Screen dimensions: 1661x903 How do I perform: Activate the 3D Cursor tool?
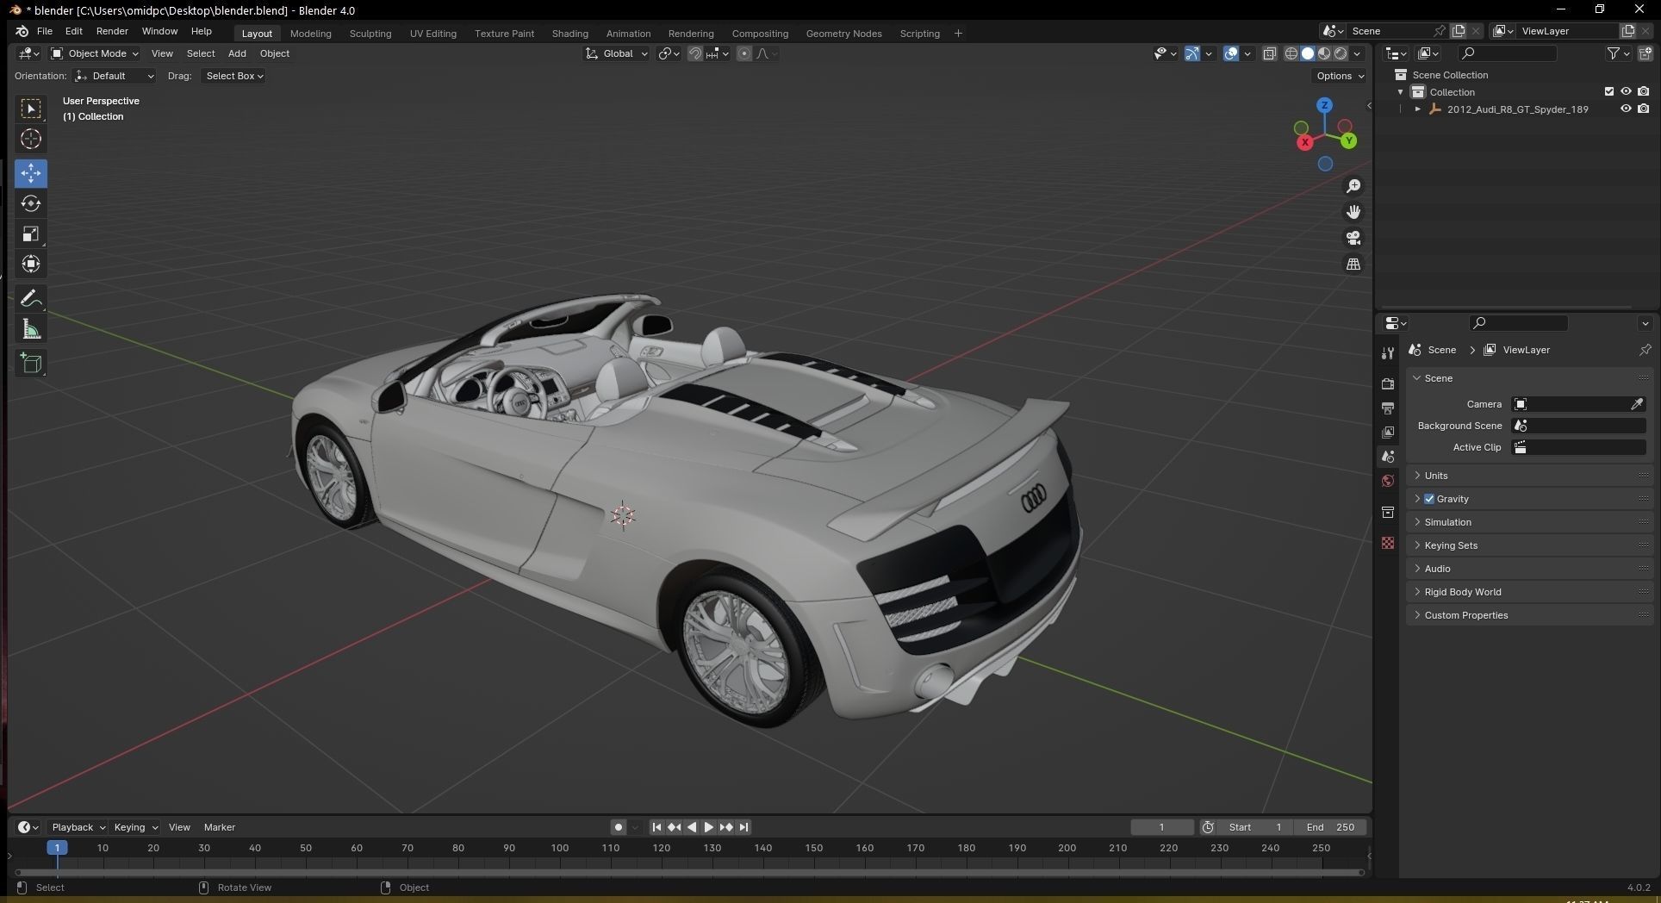[31, 139]
